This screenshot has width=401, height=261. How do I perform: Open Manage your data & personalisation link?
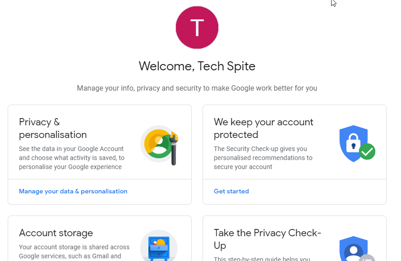(x=73, y=192)
